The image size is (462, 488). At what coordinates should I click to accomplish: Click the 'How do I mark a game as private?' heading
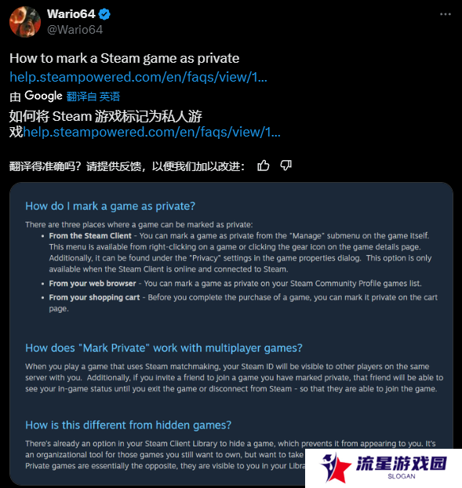110,206
